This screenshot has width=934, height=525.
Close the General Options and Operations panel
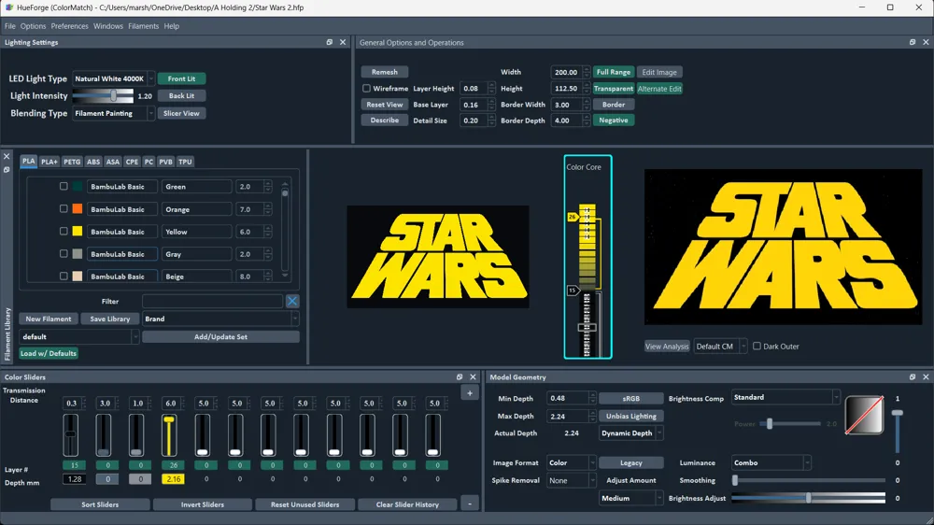tap(926, 42)
